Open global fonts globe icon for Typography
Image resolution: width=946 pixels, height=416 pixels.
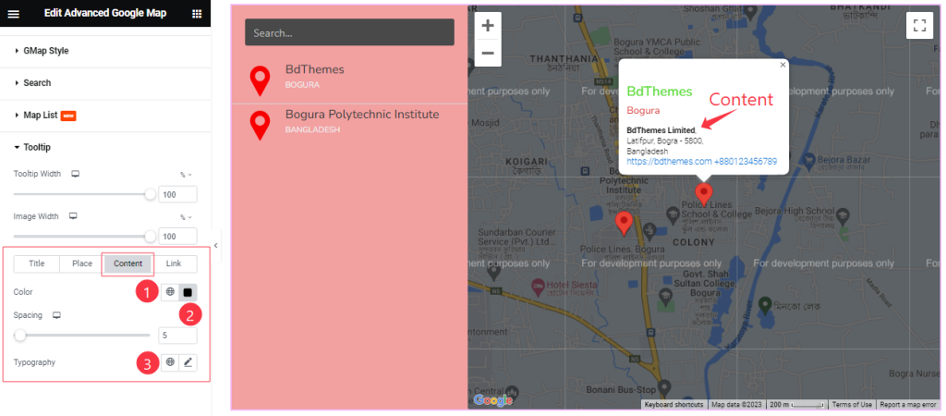point(170,362)
